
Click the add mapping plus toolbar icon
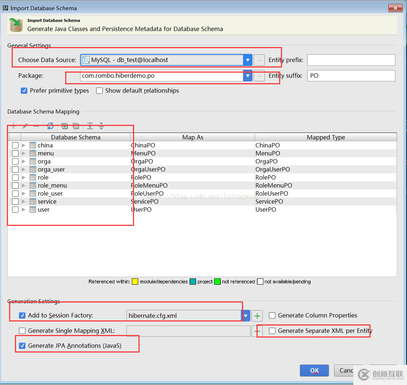coord(13,126)
